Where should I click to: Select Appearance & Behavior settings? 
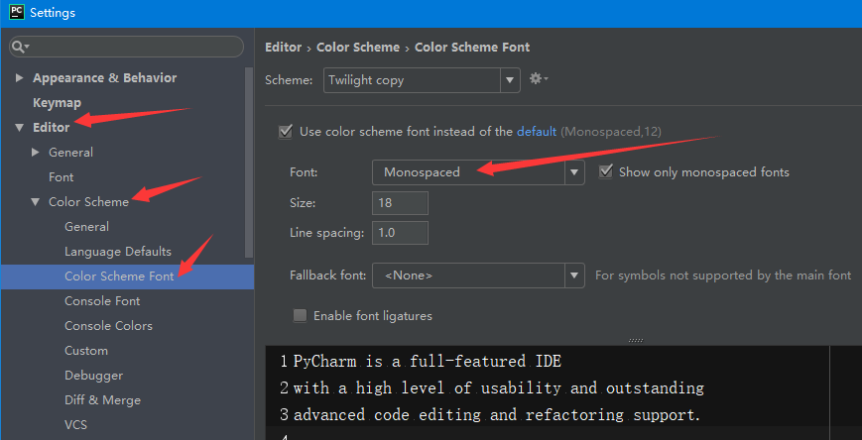(x=104, y=78)
